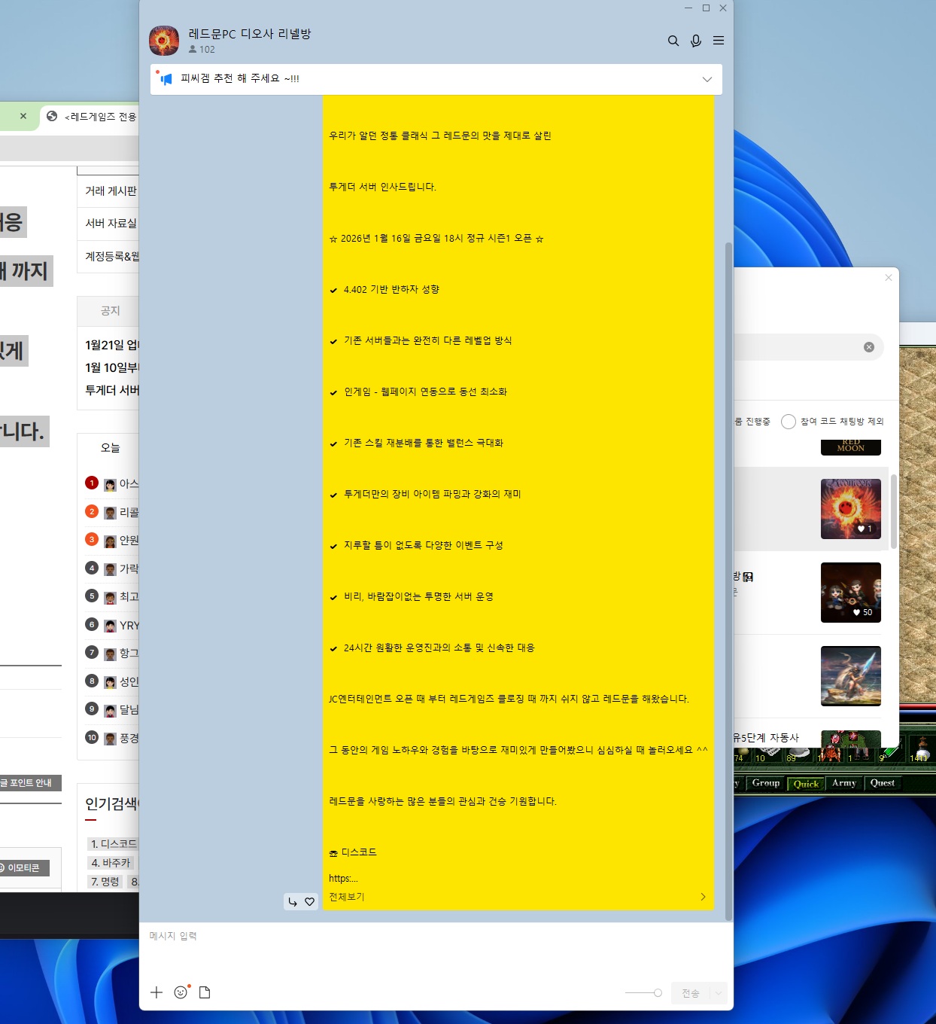
Task: Expand the 피씨겜 추천 notice banner
Action: [707, 79]
